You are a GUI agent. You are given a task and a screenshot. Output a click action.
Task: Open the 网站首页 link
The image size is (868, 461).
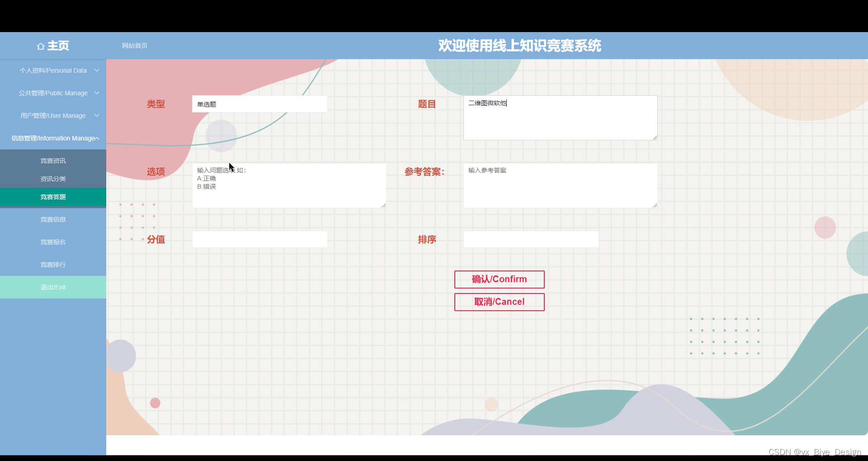point(135,46)
